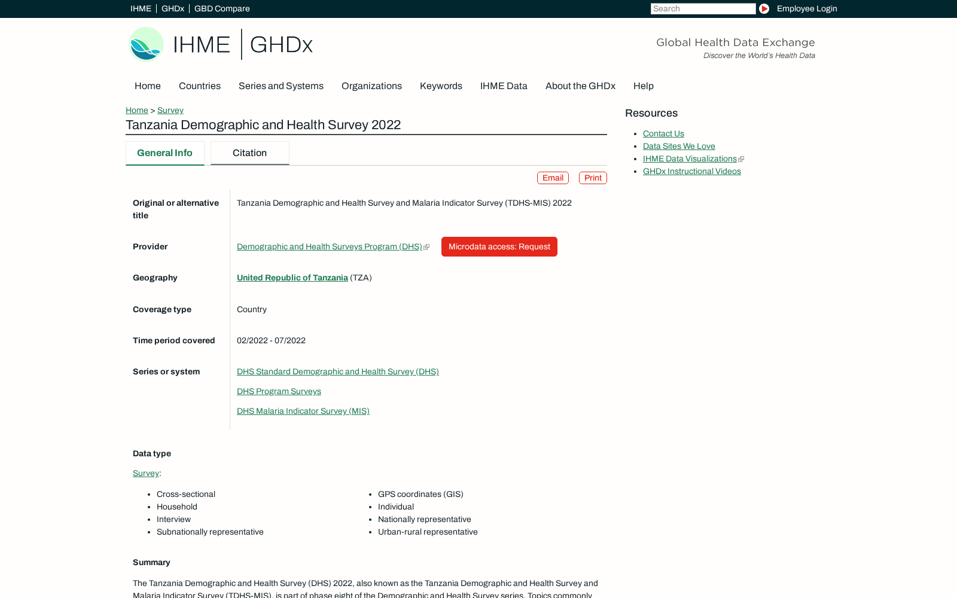Screen dimensions: 957x598
Task: Click the Individual list item
Action: (396, 507)
